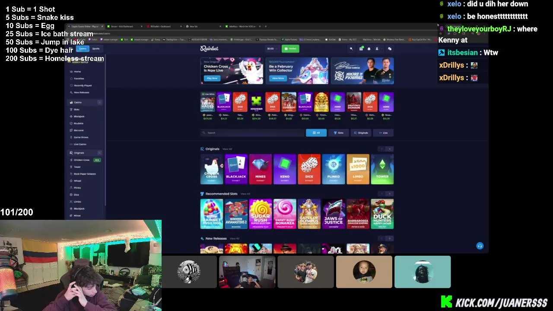This screenshot has width=553, height=311.
Task: Open the Rainbet Rush 1000 slot tile
Action: (x=212, y=214)
